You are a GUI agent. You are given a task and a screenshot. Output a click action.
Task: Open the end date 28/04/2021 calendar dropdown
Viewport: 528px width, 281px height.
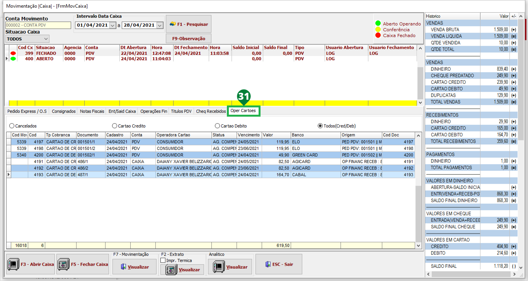coord(159,25)
